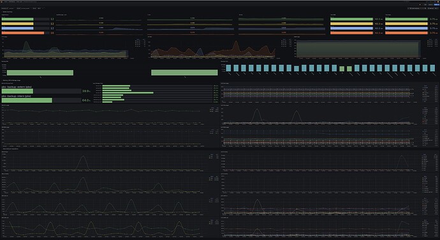Image resolution: width=440 pixels, height=240 pixels.
Task: Click the value 12 beside the green bar
Action: pos(52,19)
